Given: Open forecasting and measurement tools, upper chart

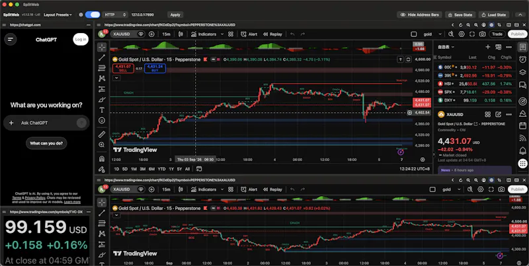Looking at the screenshot, I should click(102, 89).
